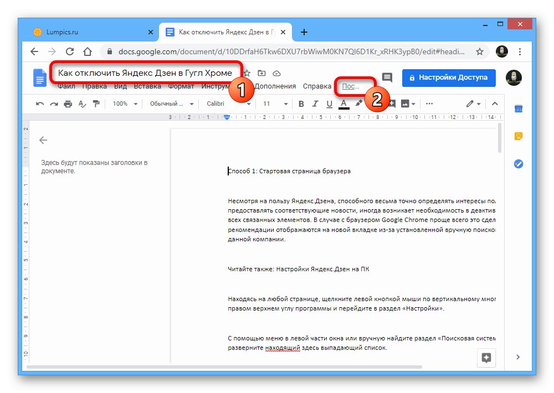Print the document via printer icon
554x393 pixels.
[x=68, y=104]
